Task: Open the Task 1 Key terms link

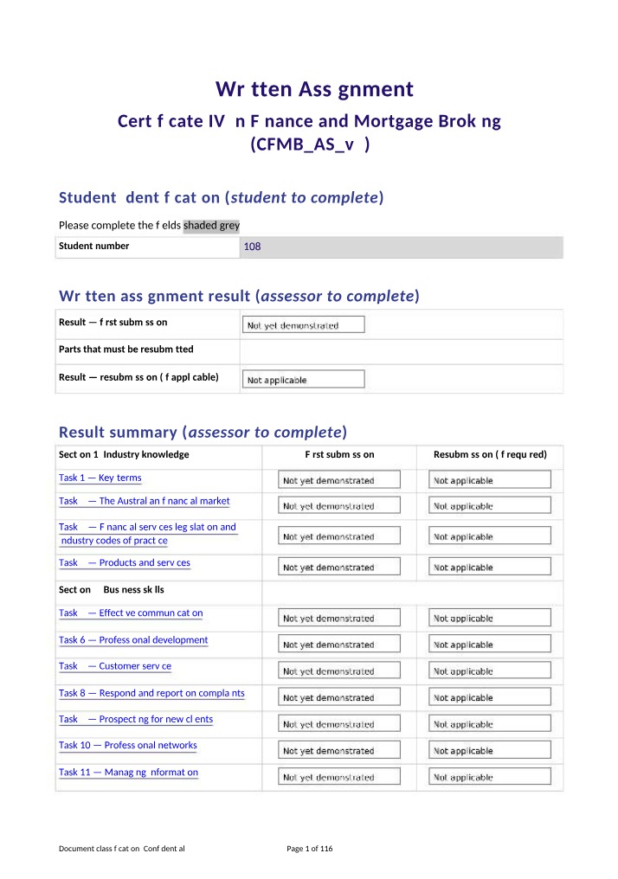Action: point(100,478)
